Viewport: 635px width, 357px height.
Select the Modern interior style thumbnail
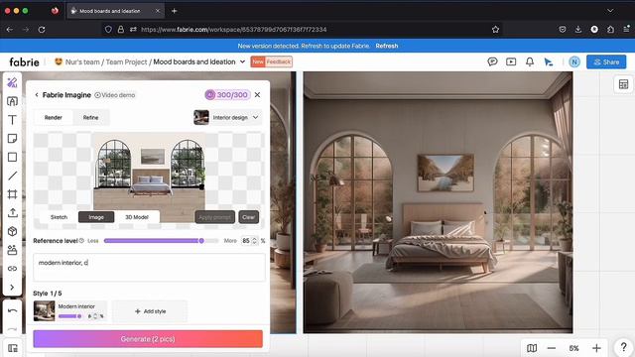(44, 310)
